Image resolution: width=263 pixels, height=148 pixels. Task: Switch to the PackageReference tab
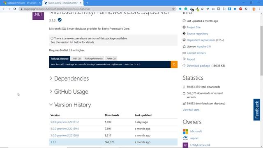tap(94, 58)
